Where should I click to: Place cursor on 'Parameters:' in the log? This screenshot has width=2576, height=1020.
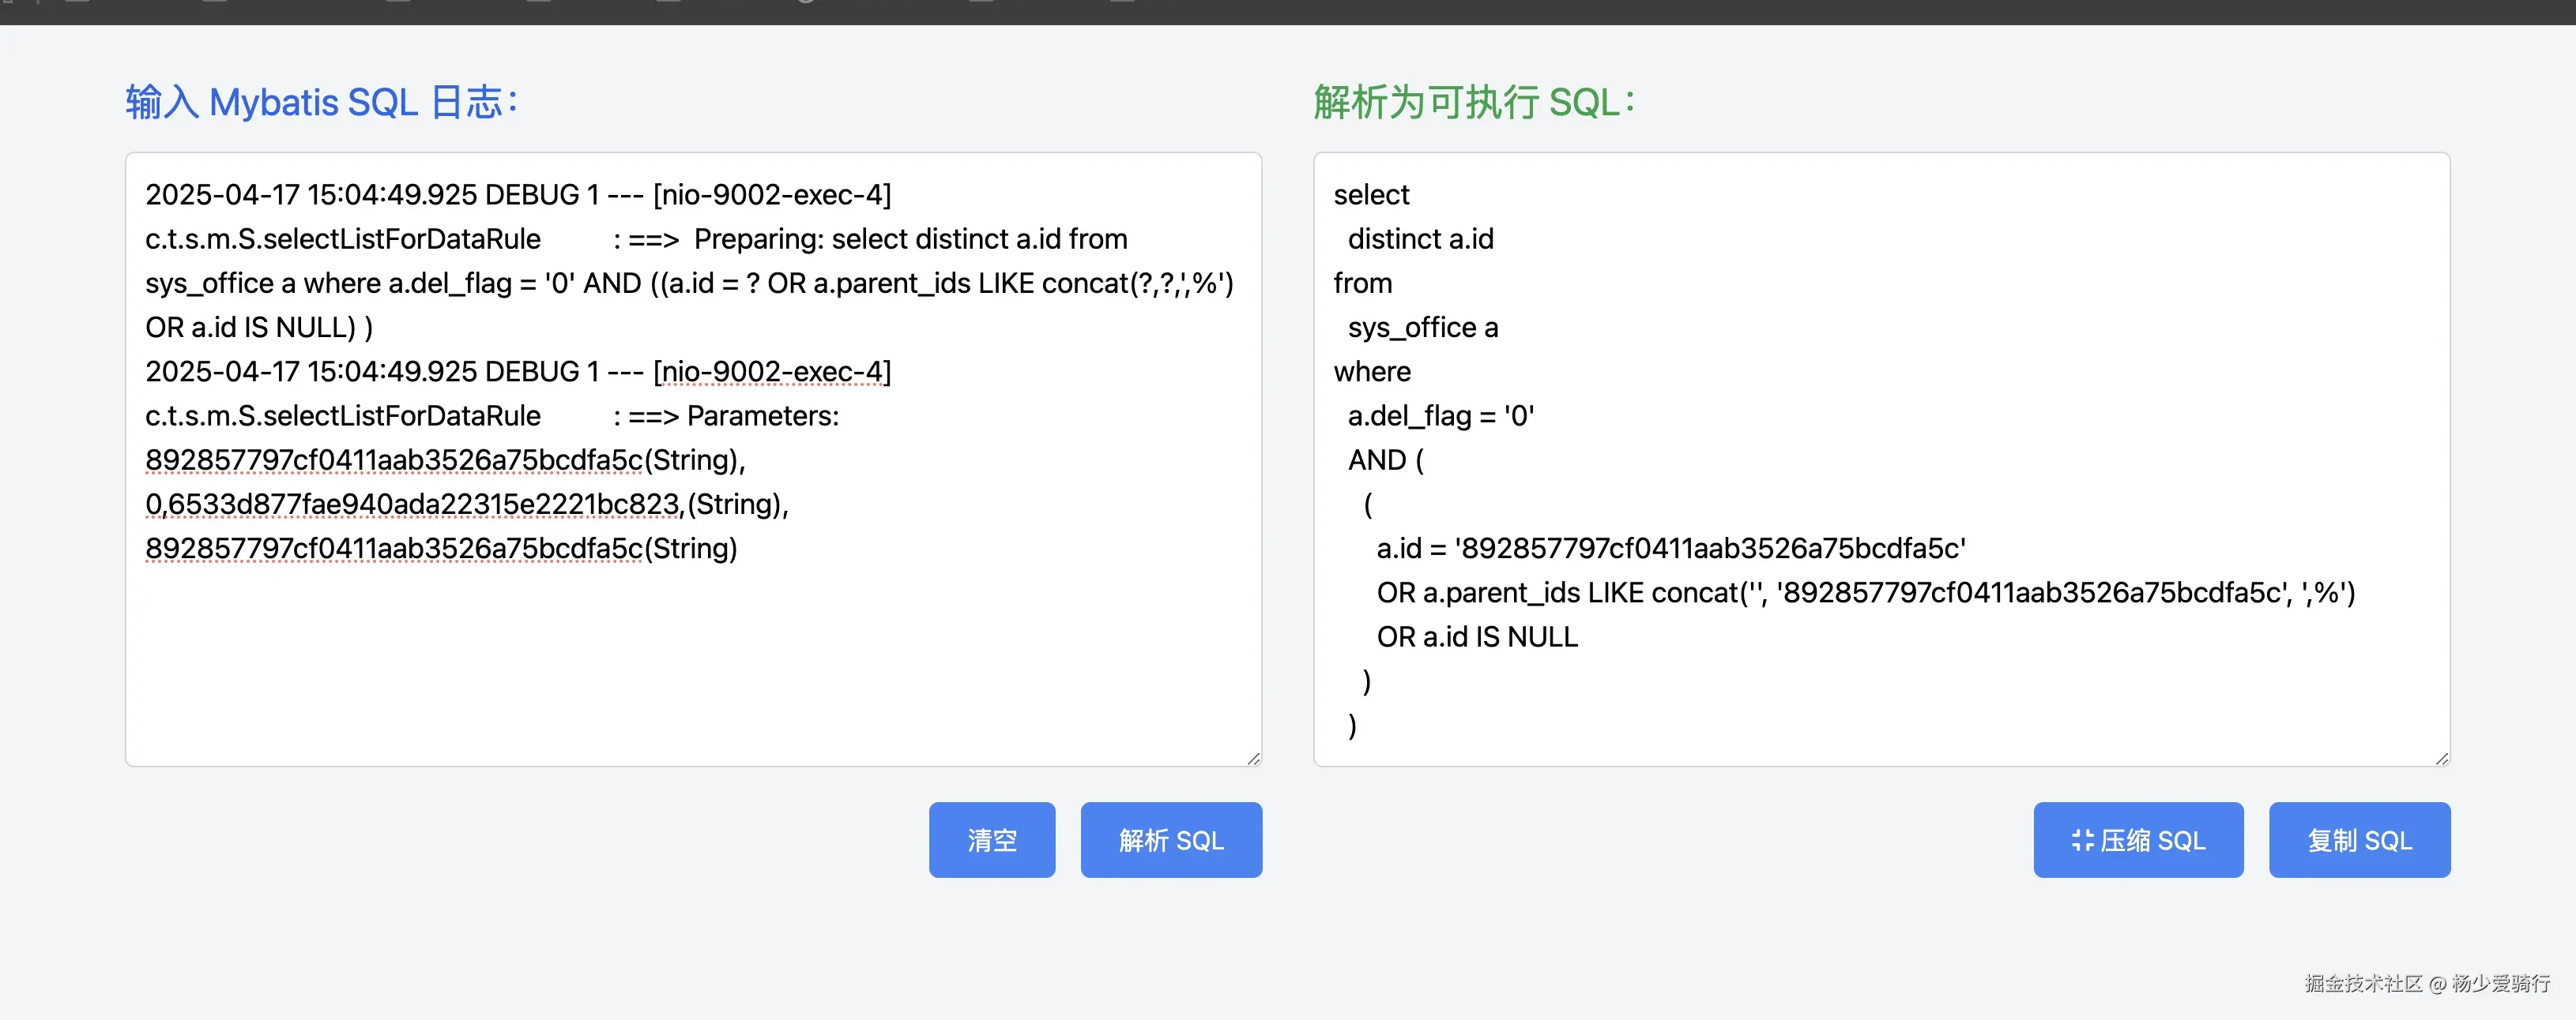pyautogui.click(x=762, y=415)
